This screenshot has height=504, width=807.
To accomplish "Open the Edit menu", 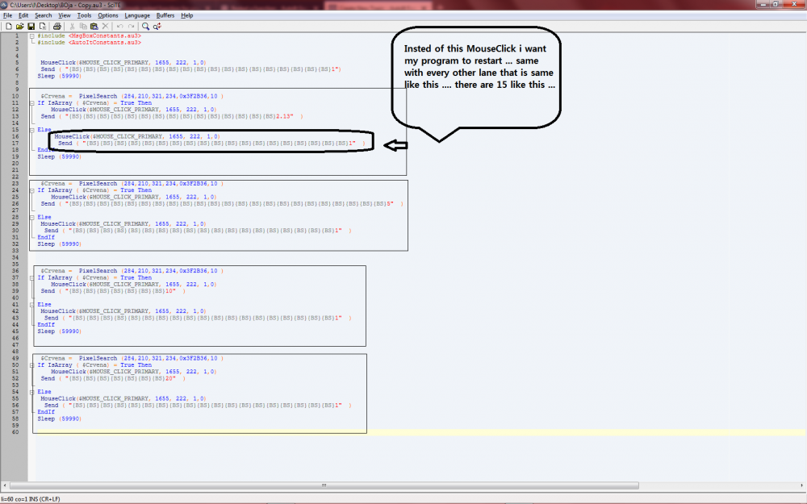I will coord(23,15).
